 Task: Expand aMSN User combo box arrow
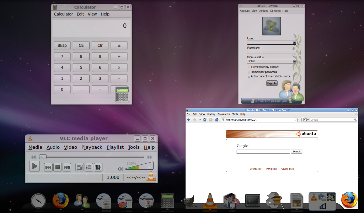pyautogui.click(x=294, y=43)
